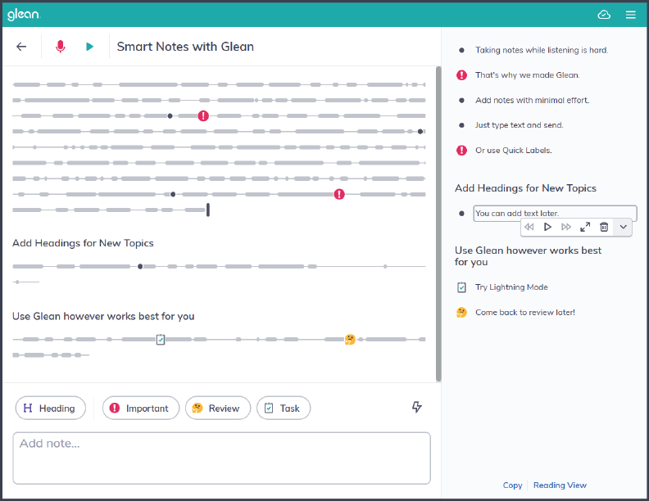Image resolution: width=649 pixels, height=501 pixels.
Task: Click important icon beside 'That's why we made Glean.'
Action: tap(461, 75)
